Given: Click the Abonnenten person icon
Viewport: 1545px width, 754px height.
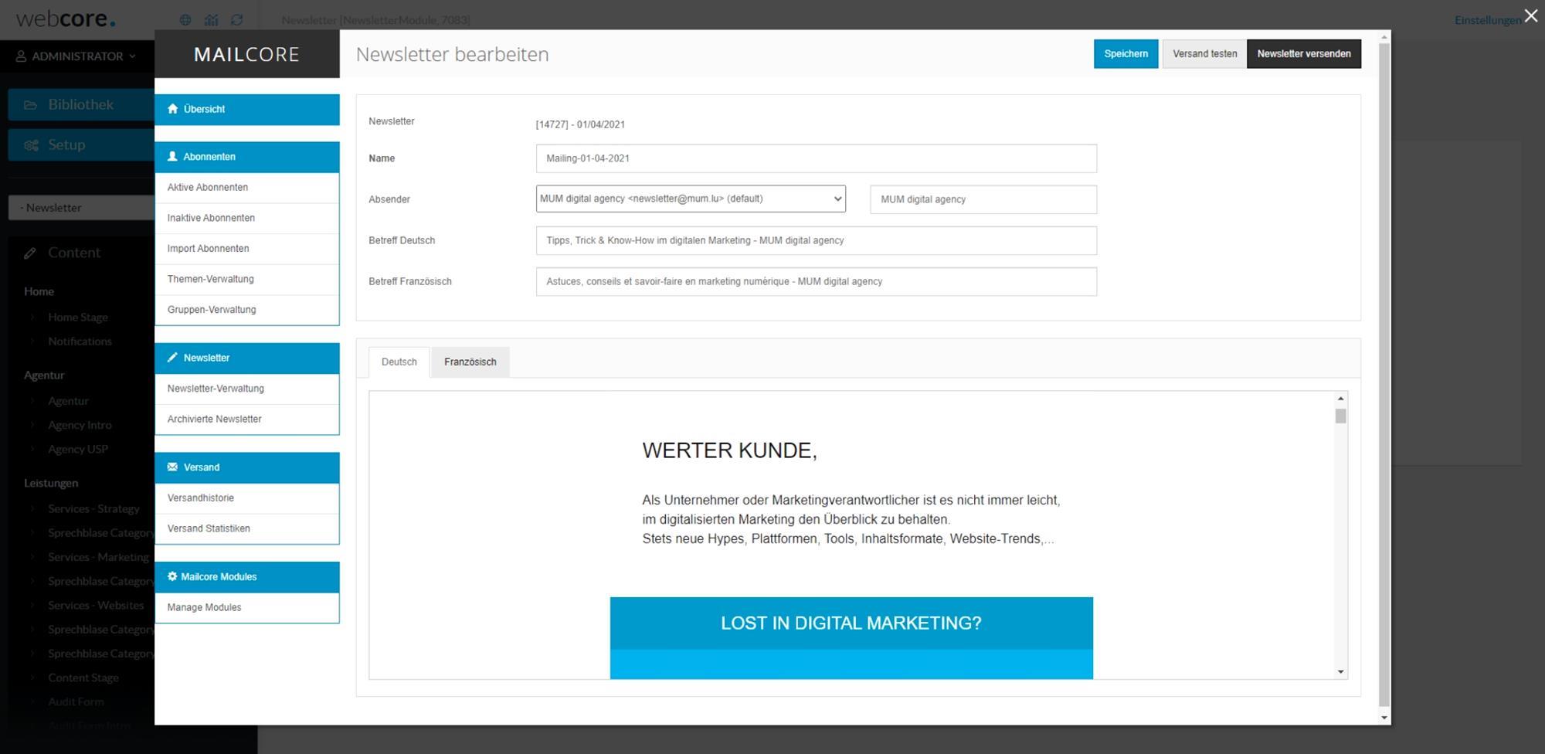Looking at the screenshot, I should click(x=172, y=156).
